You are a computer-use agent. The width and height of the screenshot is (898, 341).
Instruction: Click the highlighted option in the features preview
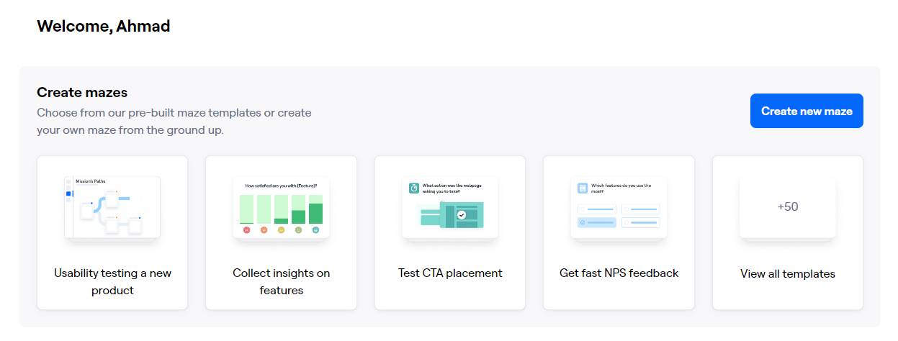pos(597,222)
